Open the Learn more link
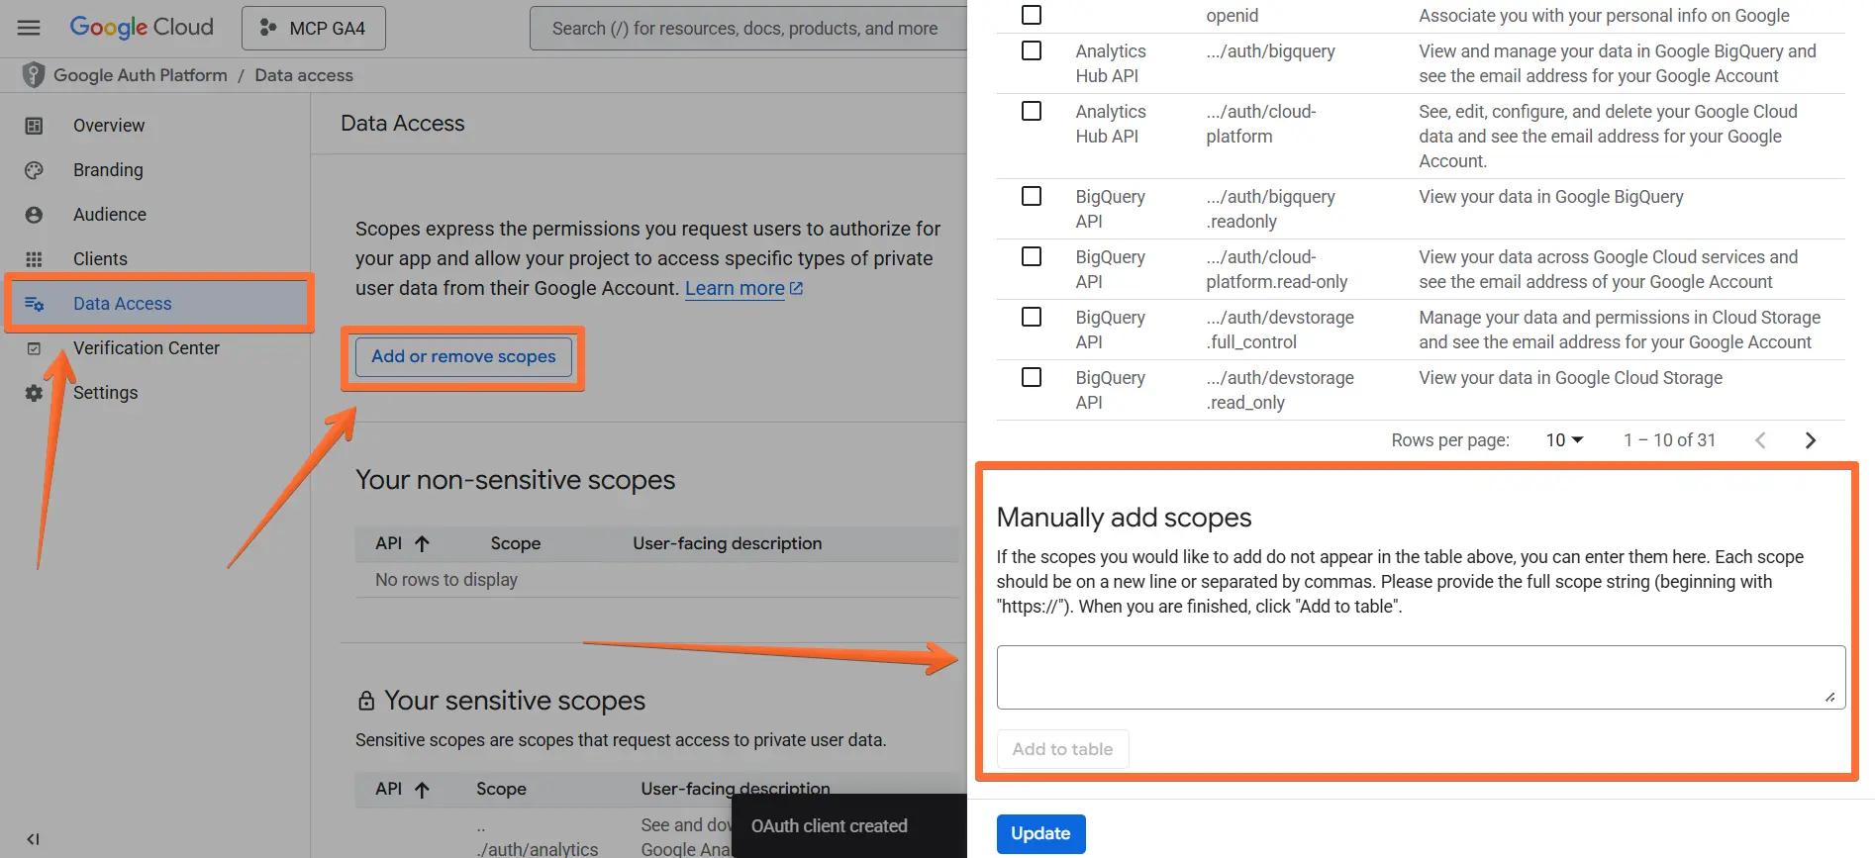This screenshot has height=858, width=1875. tap(736, 288)
